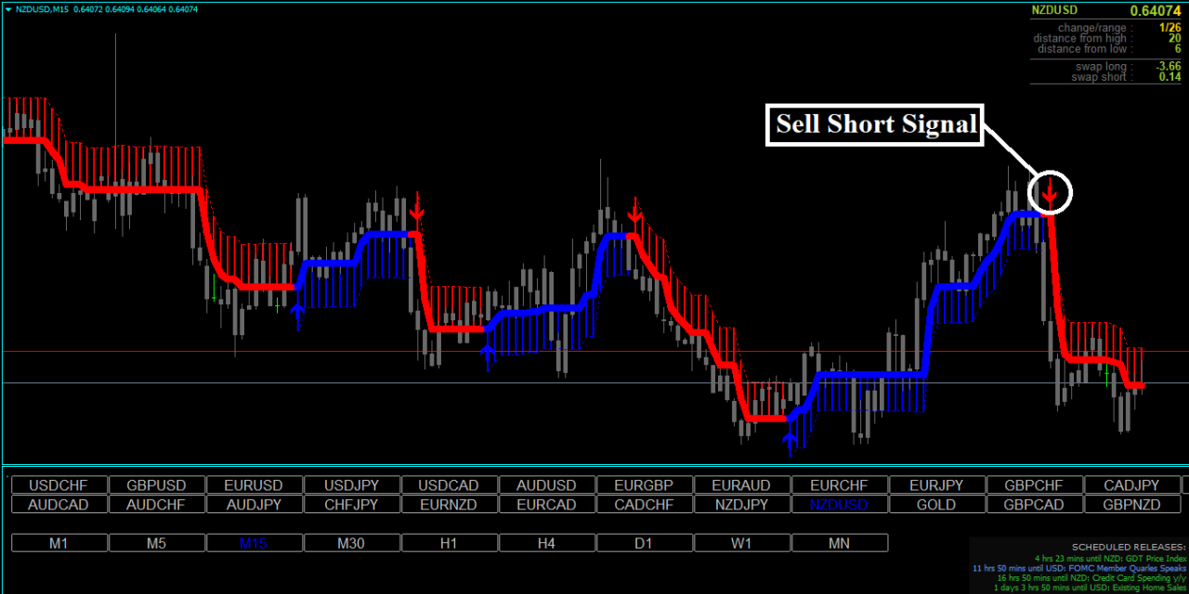The width and height of the screenshot is (1189, 594).
Task: Switch the chart to GBPUSD
Action: (x=157, y=485)
